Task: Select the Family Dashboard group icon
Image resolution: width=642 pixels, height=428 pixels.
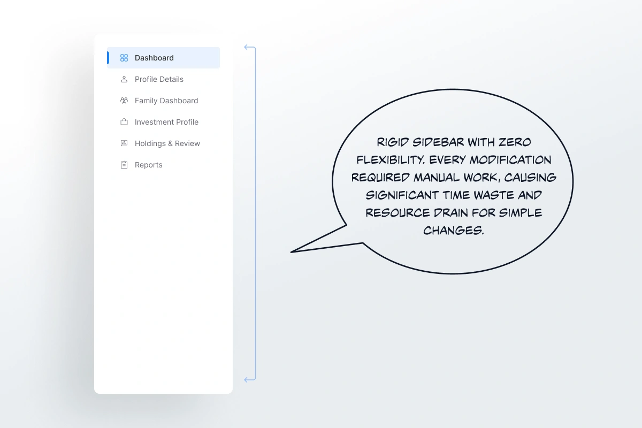Action: point(124,101)
